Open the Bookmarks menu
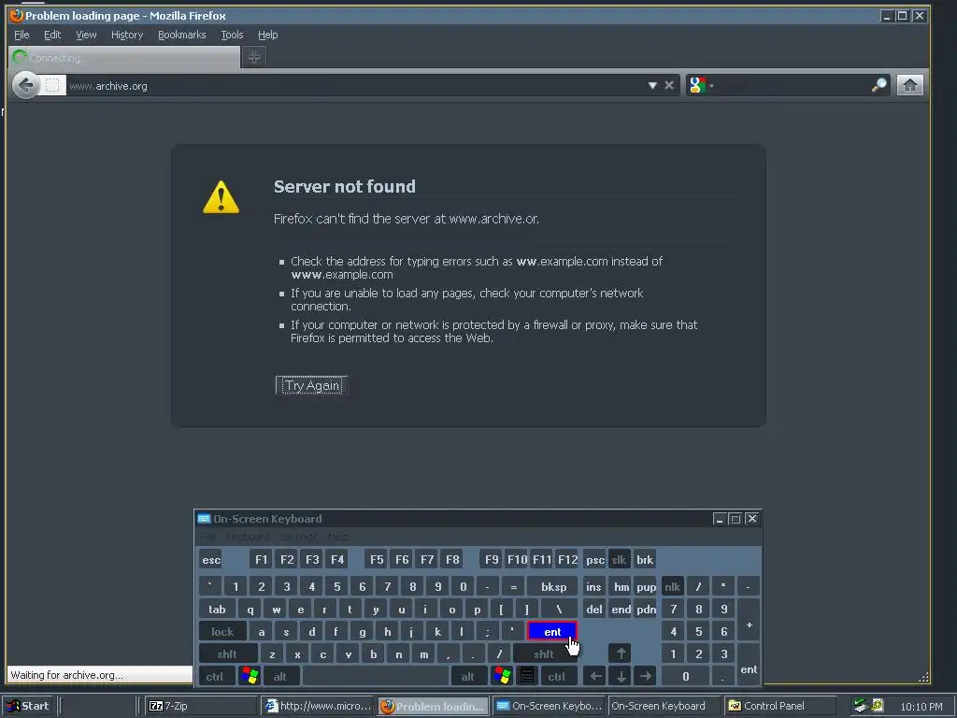Viewport: 957px width, 718px height. click(182, 35)
